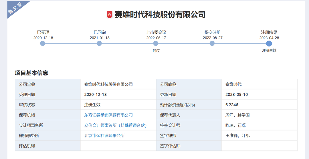Click the 提交注册 stage label
The width and height of the screenshot is (309, 159).
[213, 32]
